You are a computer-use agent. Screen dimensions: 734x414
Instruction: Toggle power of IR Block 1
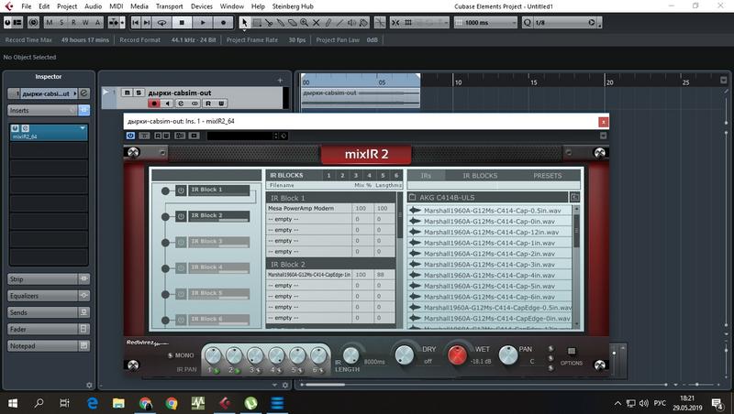181,191
